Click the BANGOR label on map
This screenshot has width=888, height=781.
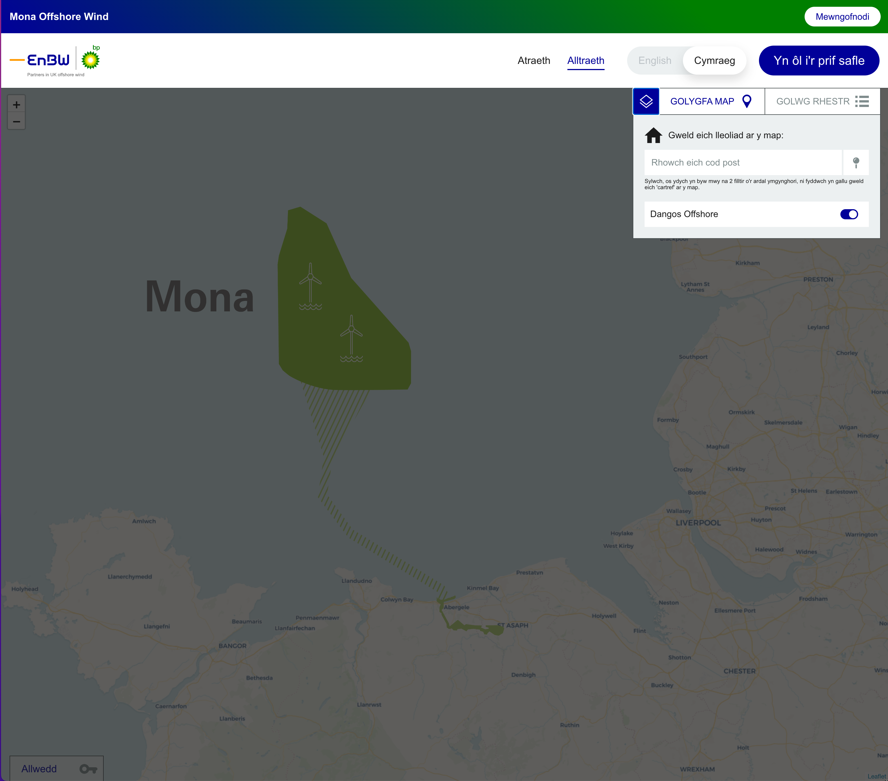coord(232,646)
